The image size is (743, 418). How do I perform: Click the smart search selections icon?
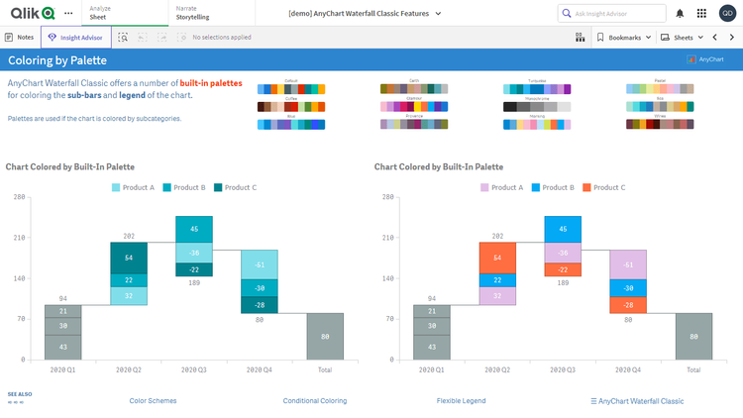point(123,37)
